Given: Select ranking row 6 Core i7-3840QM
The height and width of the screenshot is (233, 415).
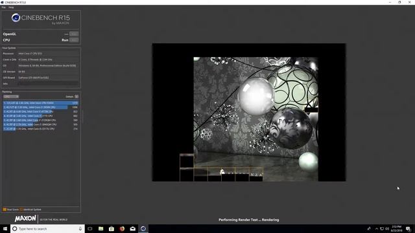Looking at the screenshot, I should [41, 124].
